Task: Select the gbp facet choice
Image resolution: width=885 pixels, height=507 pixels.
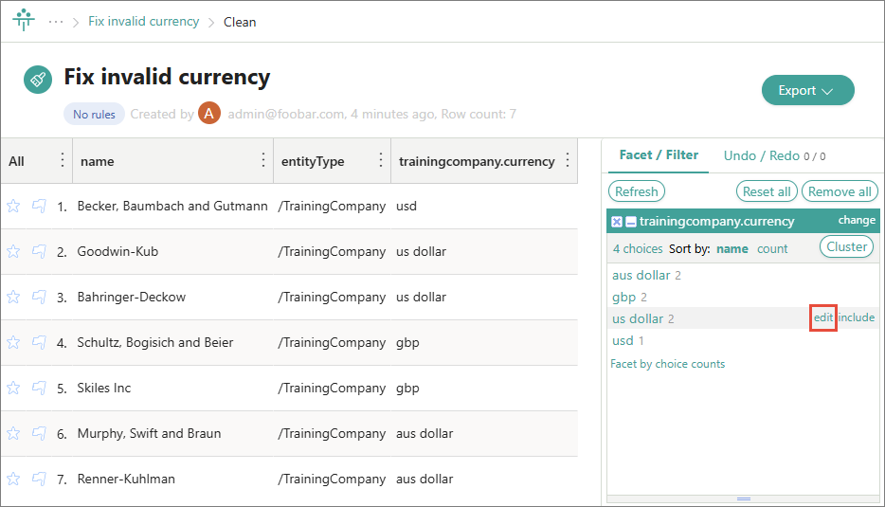Action: pos(623,298)
